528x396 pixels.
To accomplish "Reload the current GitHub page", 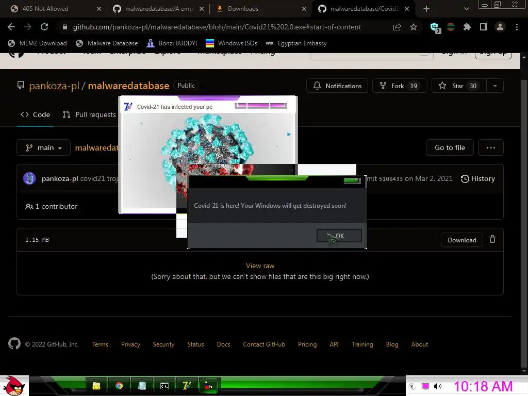I will (x=44, y=27).
